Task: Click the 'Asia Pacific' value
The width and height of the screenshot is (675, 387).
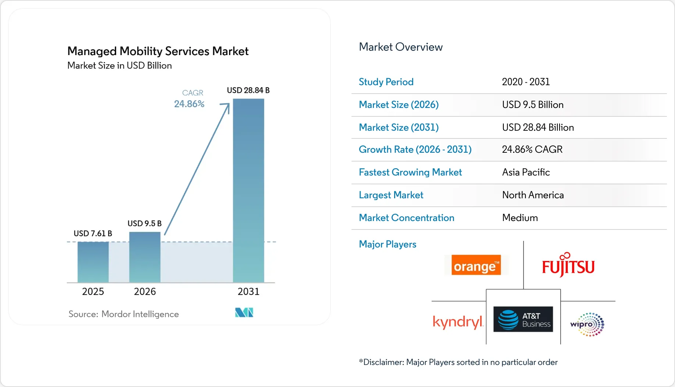Action: tap(526, 172)
